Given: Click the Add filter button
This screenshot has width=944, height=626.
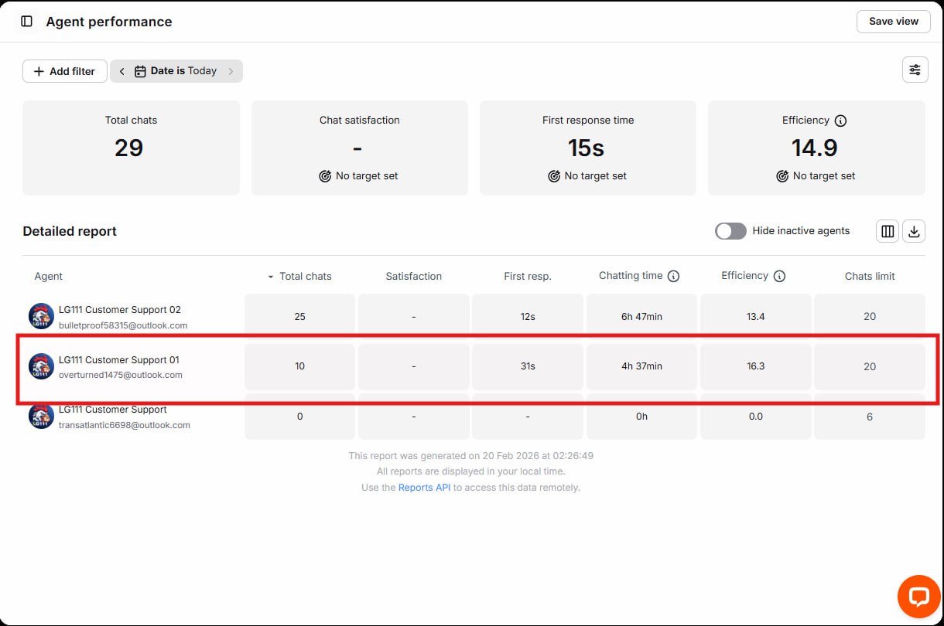Looking at the screenshot, I should pos(65,71).
